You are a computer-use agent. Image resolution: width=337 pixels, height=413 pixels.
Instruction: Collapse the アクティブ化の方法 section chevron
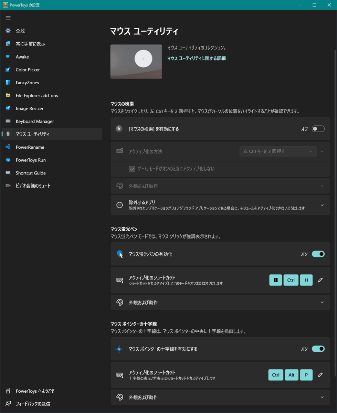(322, 151)
